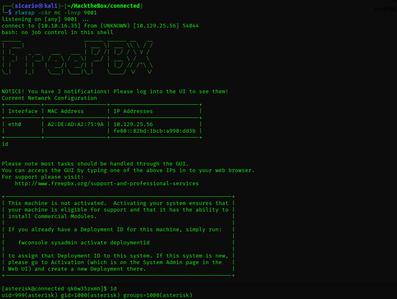Click the 'IP Addresses' table header
The height and width of the screenshot is (299, 397).
click(133, 111)
